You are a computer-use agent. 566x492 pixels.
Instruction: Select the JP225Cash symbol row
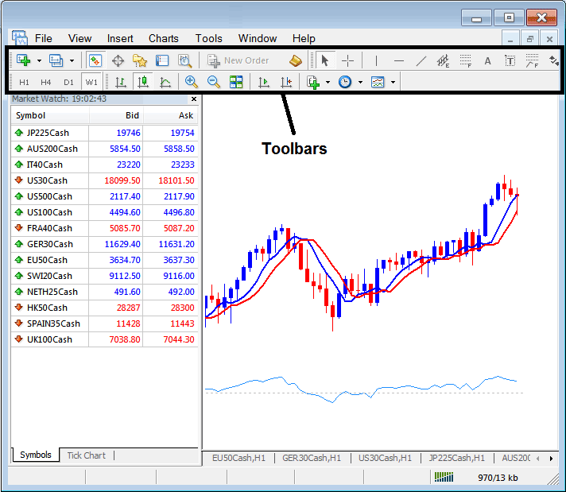(104, 133)
